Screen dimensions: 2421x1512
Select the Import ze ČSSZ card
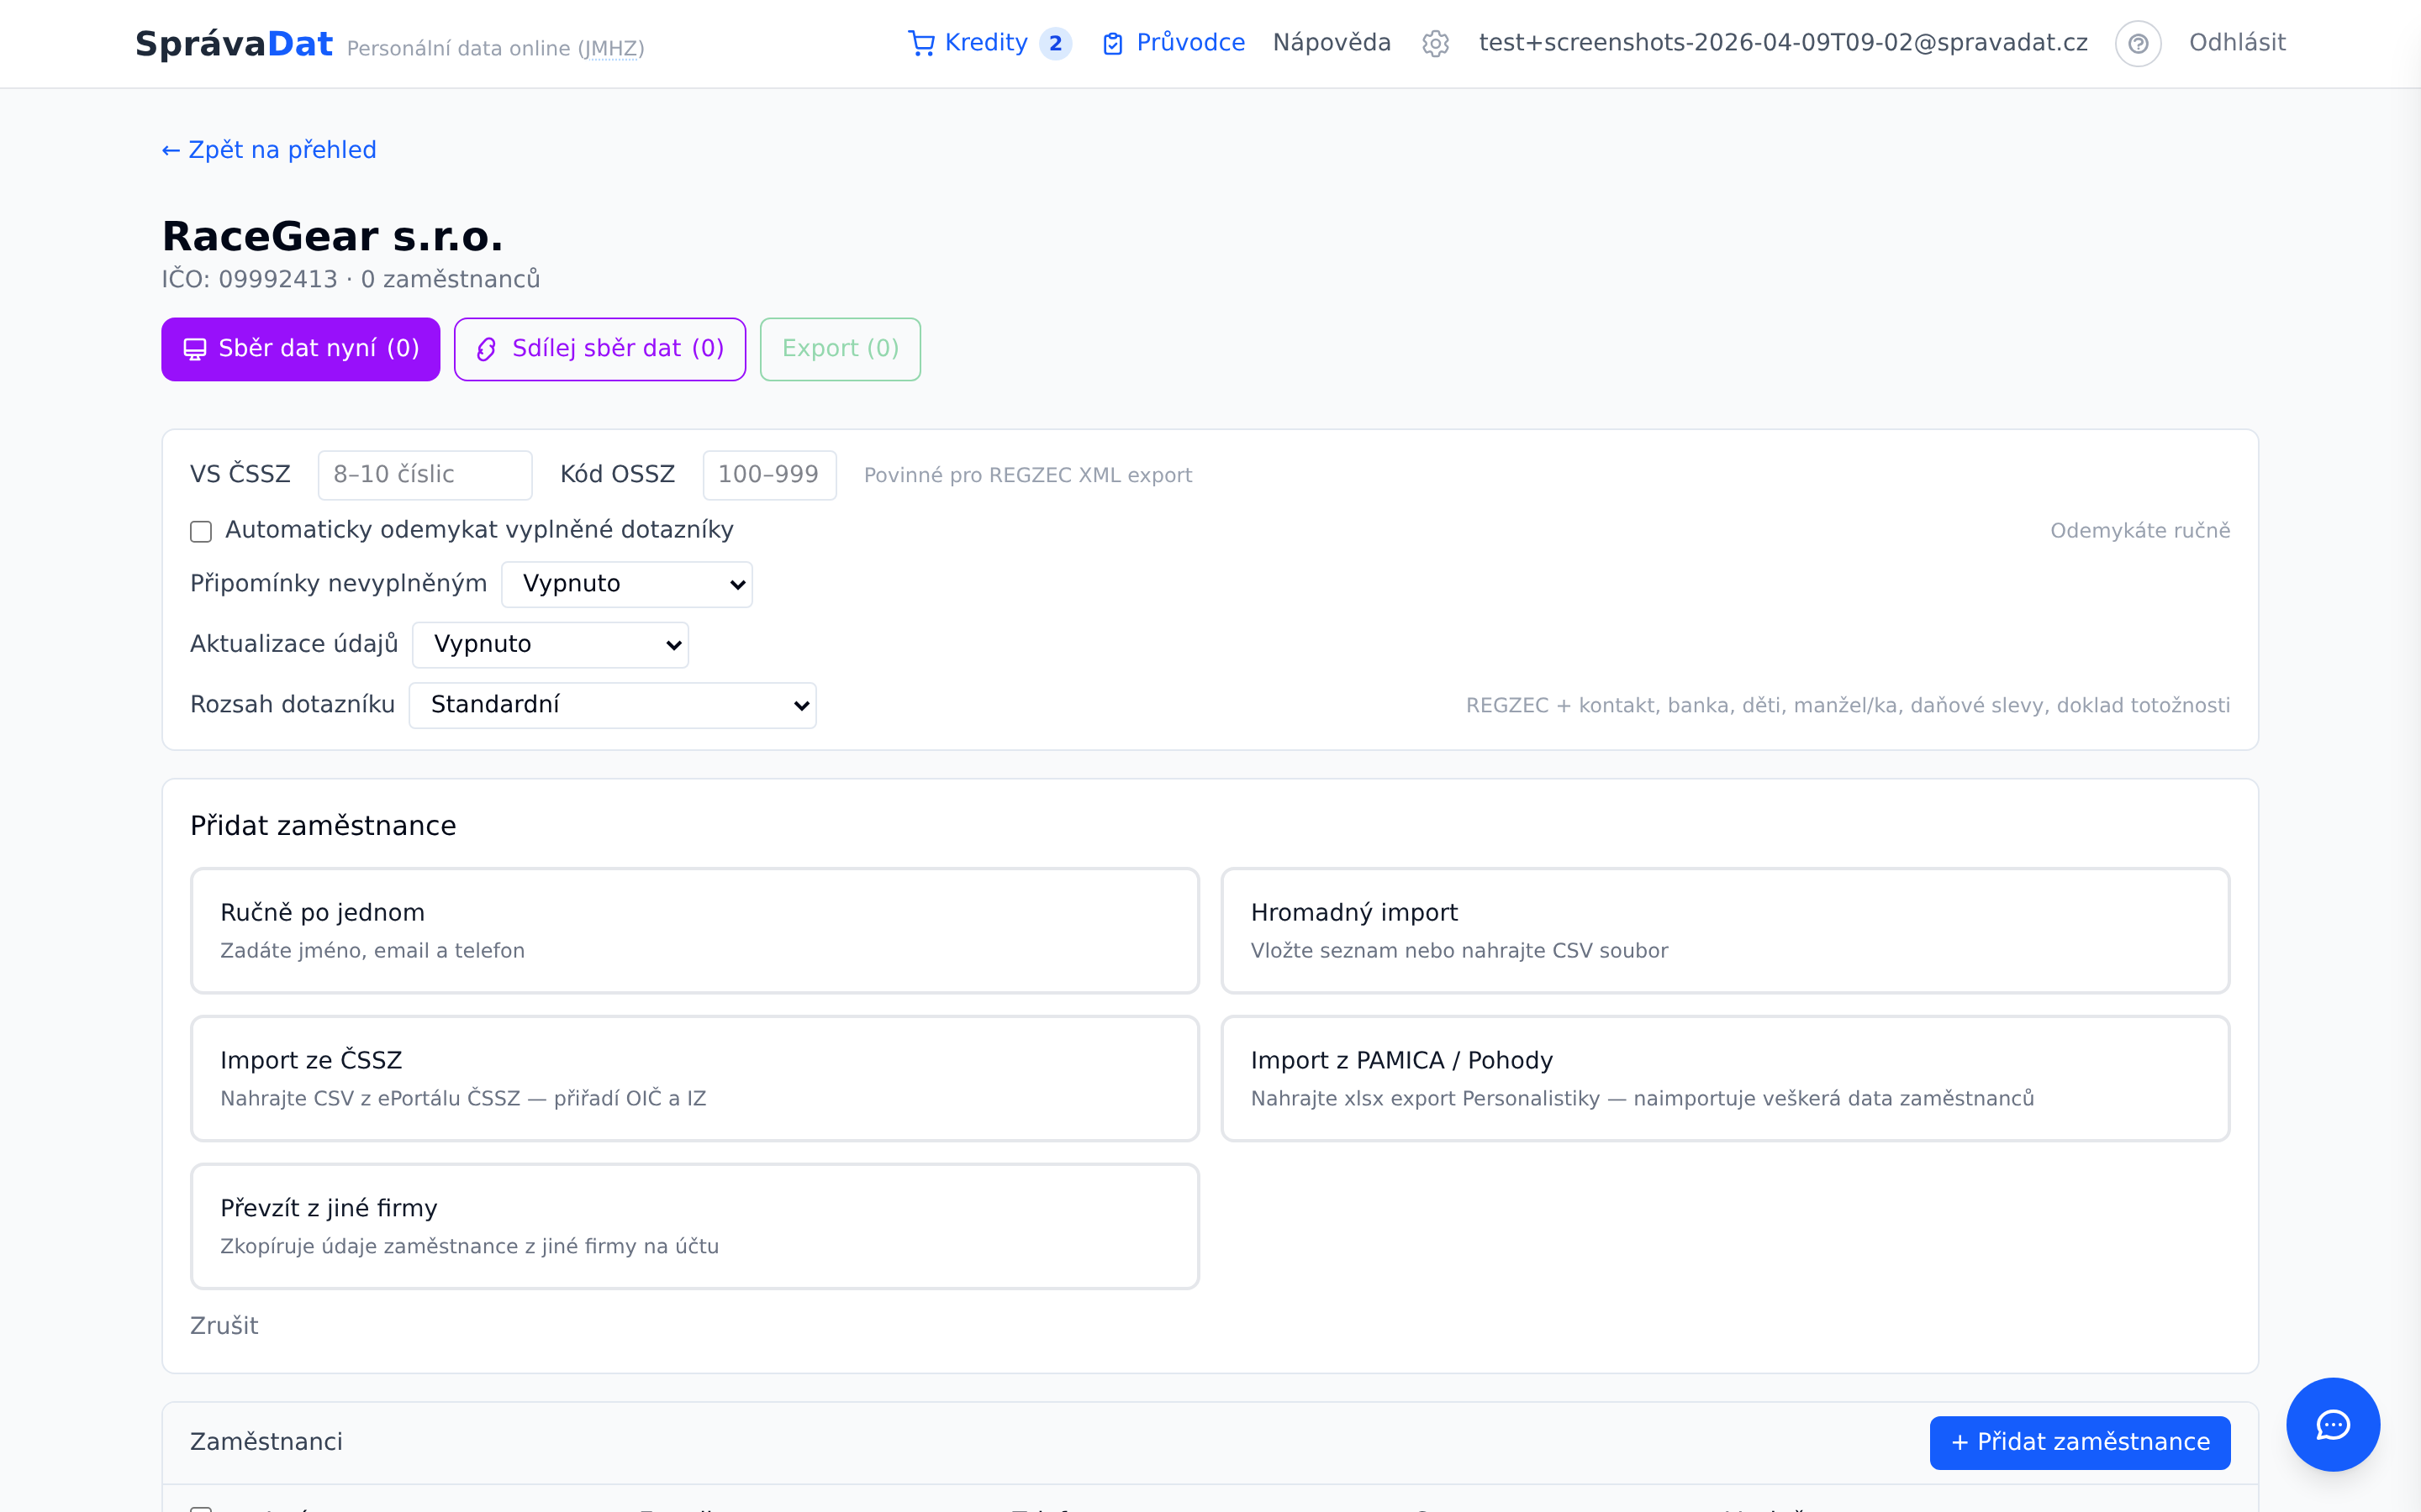tap(695, 1078)
